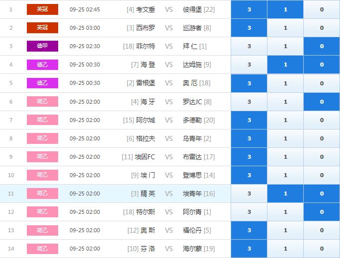340x258 pixels.
Task: Select 1 for 埃因FC vs 布雷达
Action: 285,157
